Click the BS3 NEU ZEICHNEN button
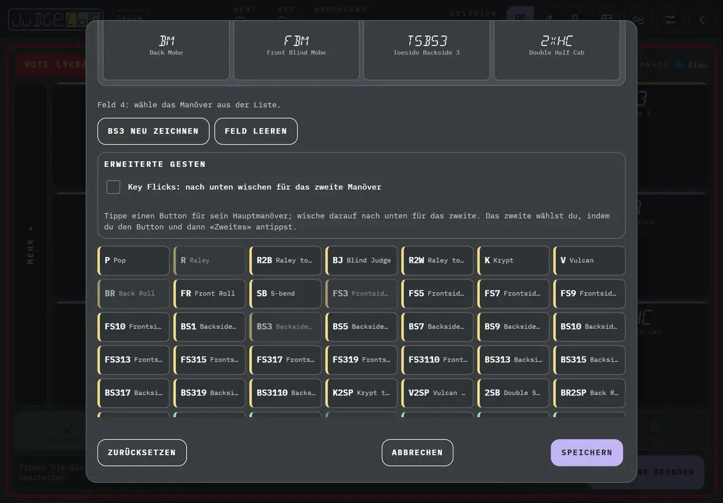 tap(153, 131)
